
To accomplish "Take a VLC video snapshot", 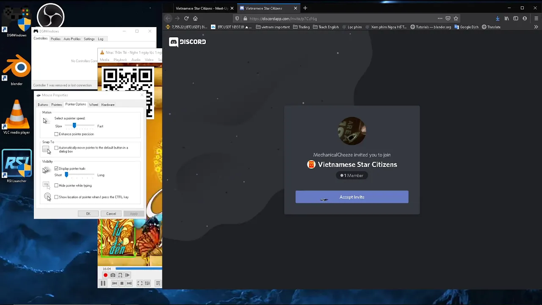I will [113, 275].
